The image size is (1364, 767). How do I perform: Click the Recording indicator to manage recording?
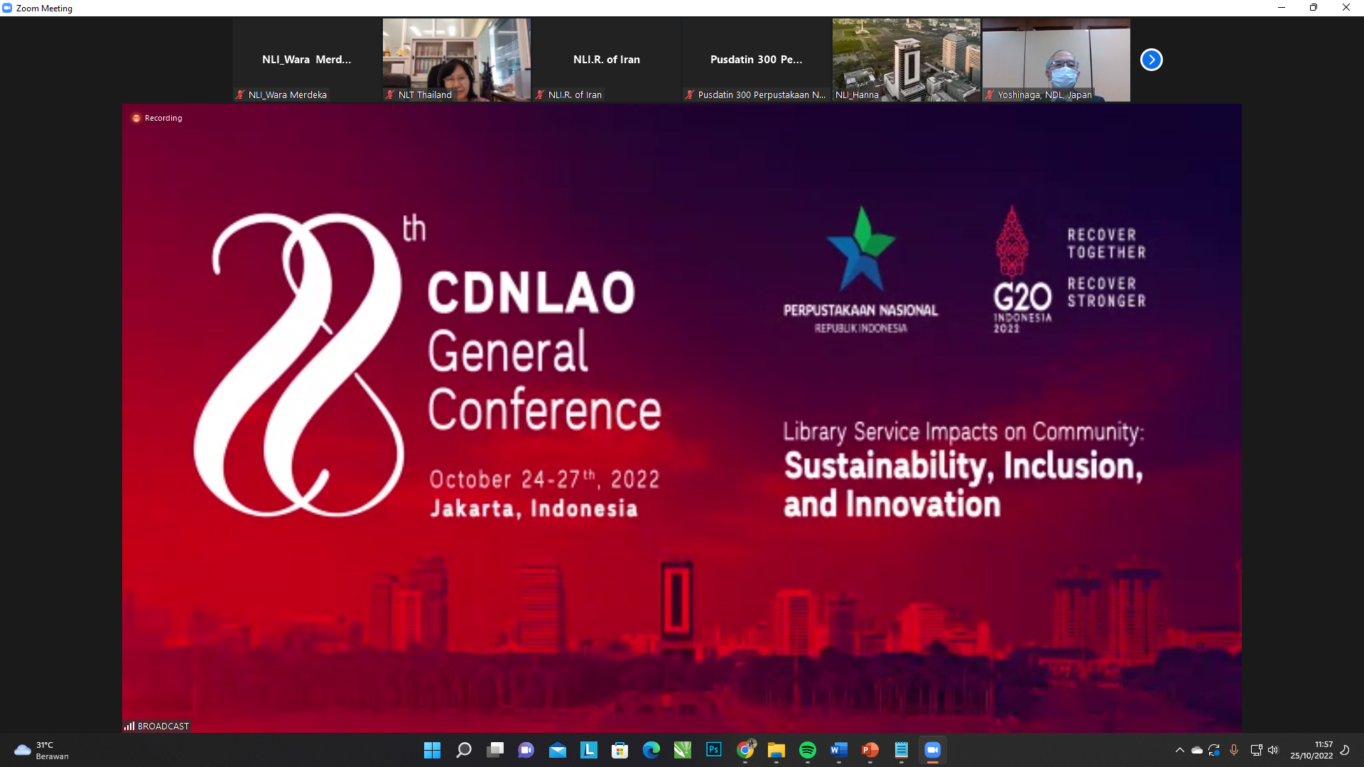tap(156, 118)
